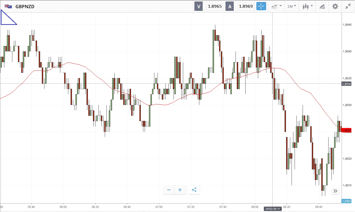This screenshot has width=355, height=212.
Task: Click the A buy price 1.8969 button
Action: (x=239, y=6)
